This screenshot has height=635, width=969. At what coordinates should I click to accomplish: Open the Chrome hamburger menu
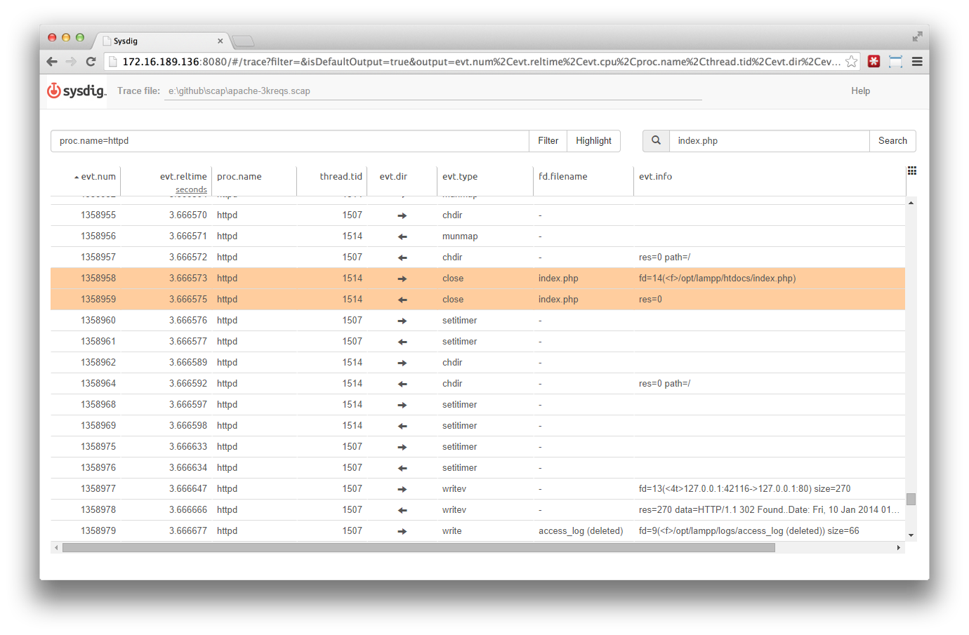917,62
